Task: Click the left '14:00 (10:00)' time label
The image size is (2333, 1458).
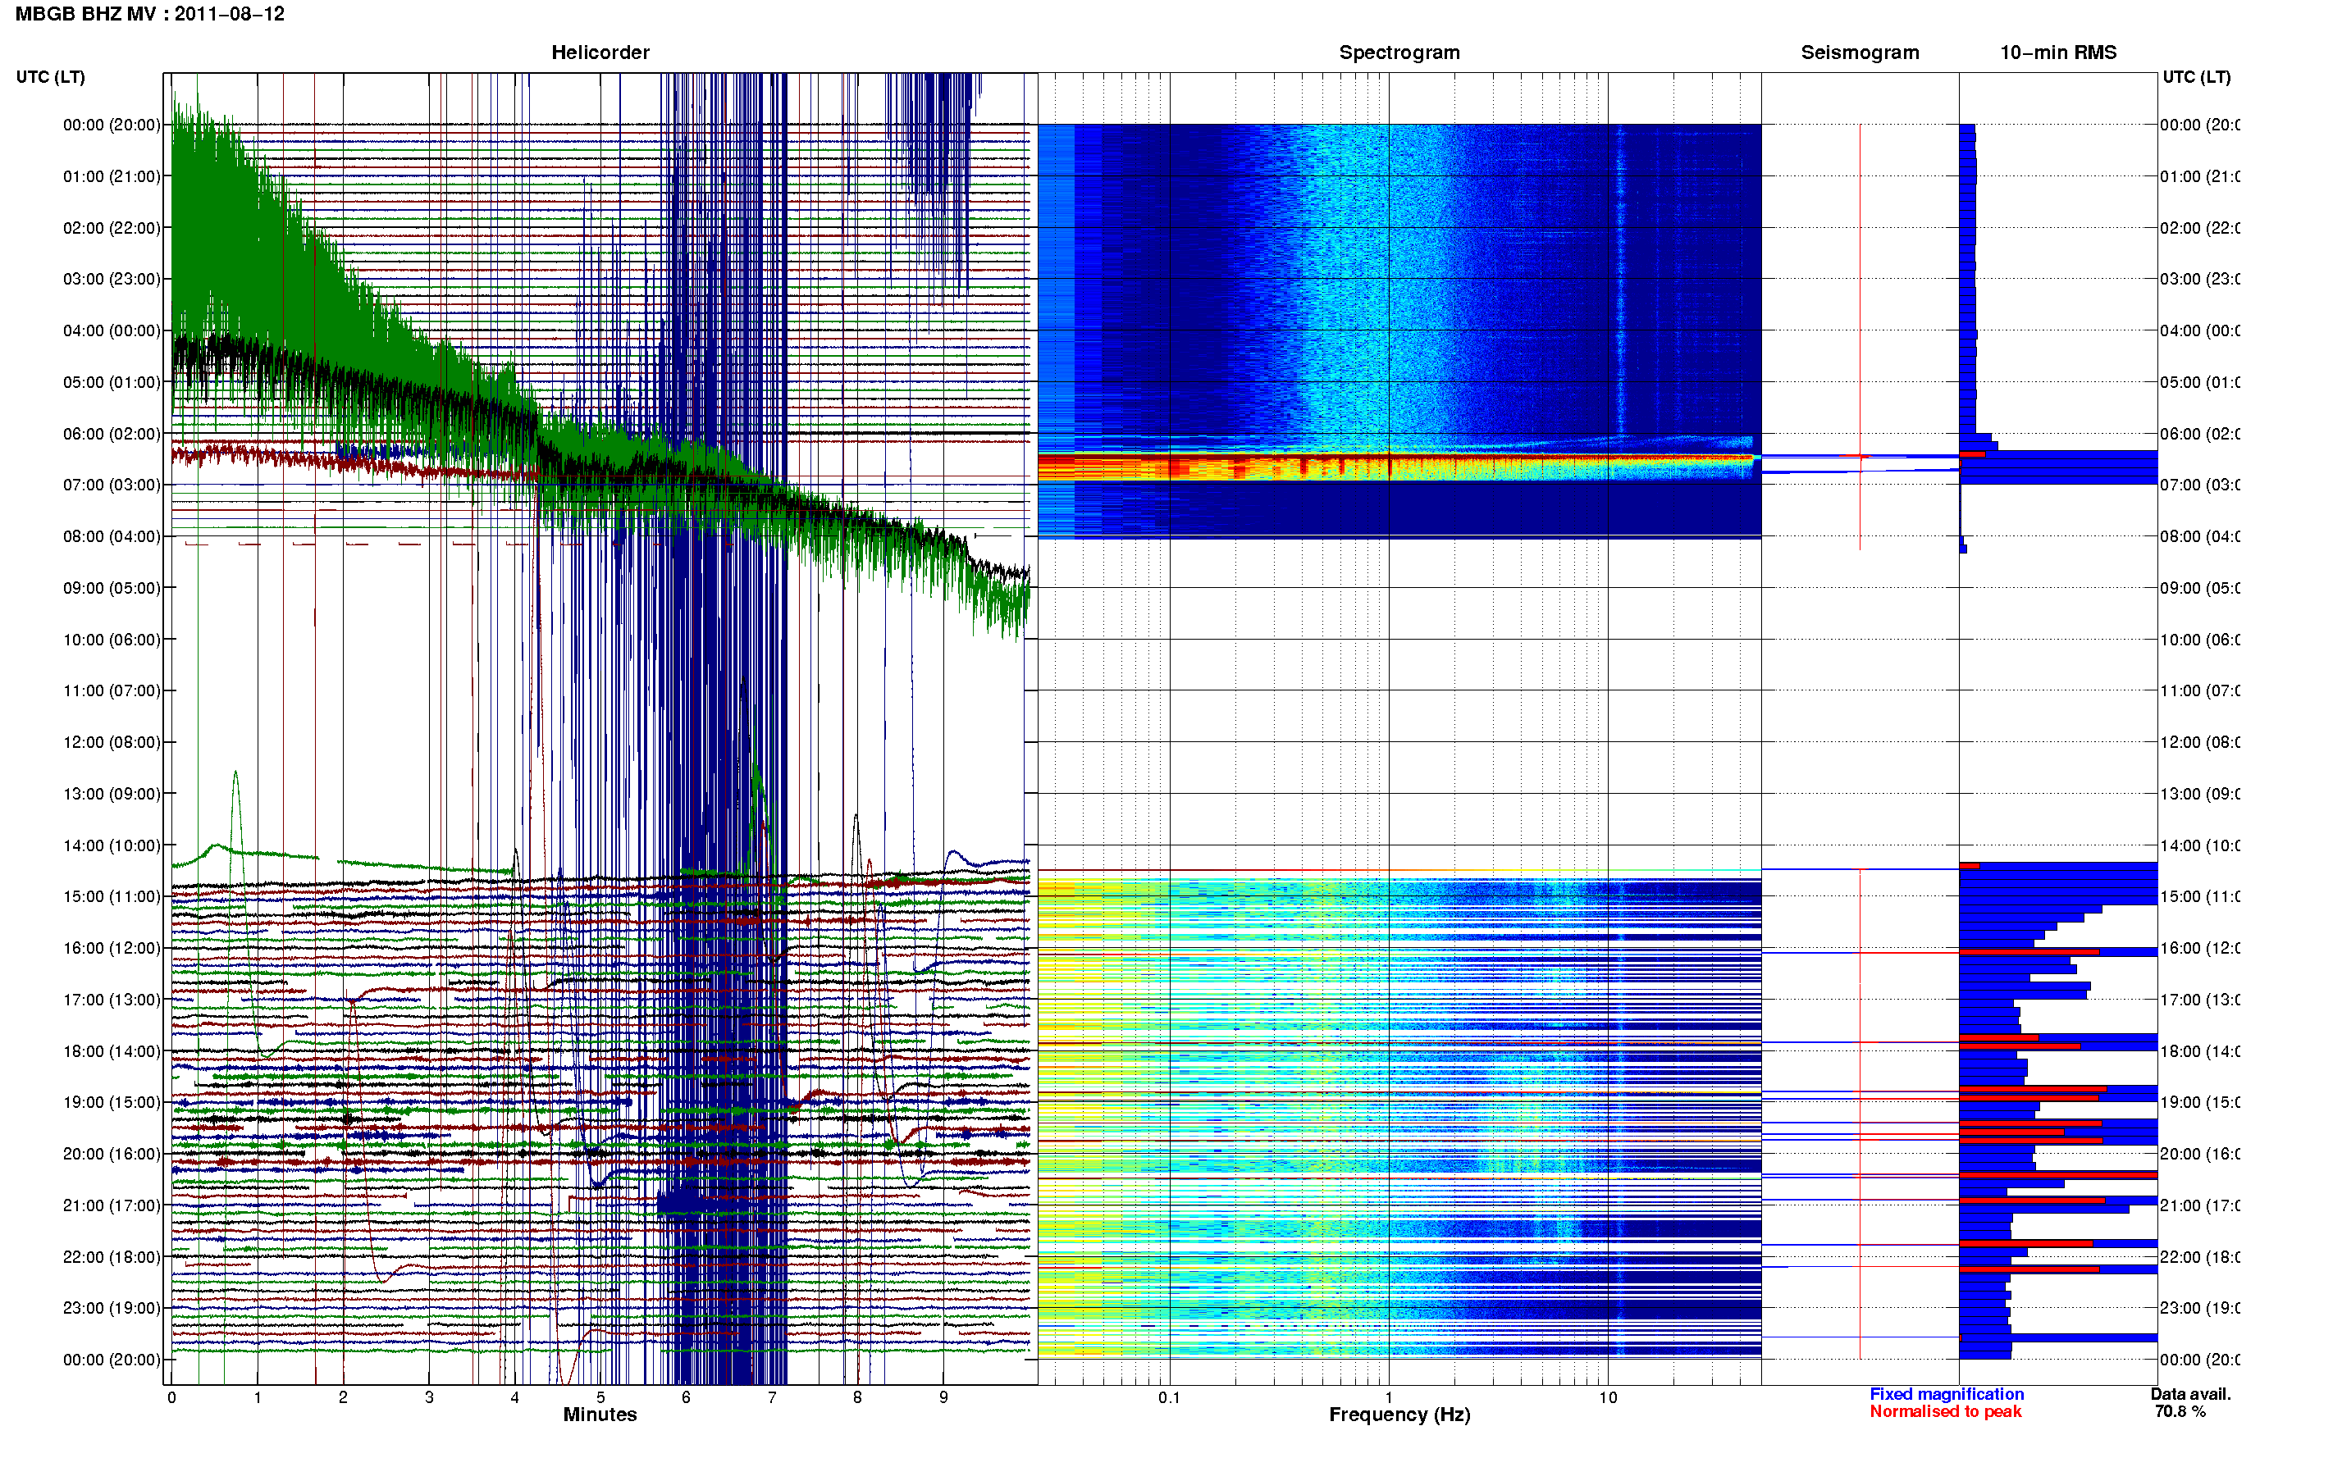Action: 111,845
